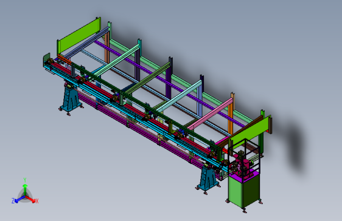This screenshot has width=342, height=221.
Task: Select the left blue support stand
Action: coord(71,98)
